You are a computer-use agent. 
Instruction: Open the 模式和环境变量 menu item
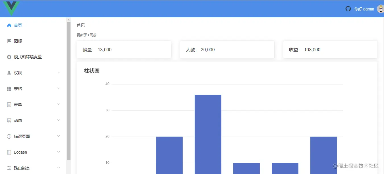click(x=33, y=57)
